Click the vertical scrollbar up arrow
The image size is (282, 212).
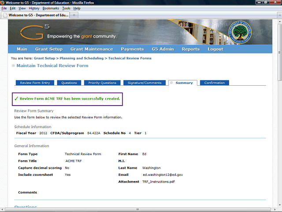279,21
